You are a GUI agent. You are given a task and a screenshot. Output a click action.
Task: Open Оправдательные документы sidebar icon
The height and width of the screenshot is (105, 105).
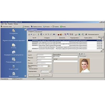[14, 53]
